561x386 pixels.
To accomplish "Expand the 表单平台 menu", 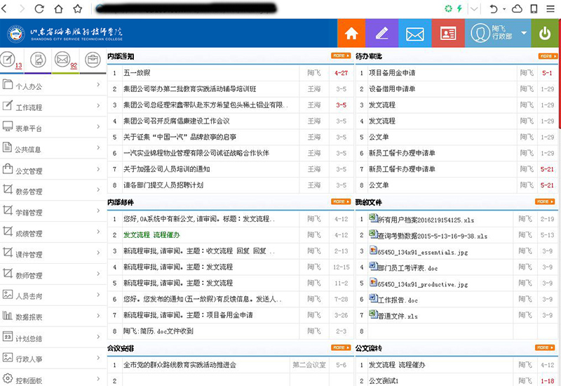I will [x=53, y=128].
